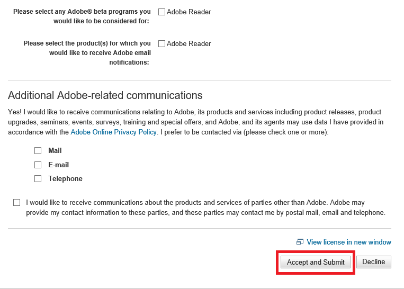Enable the Mail contact checkbox

(x=38, y=151)
